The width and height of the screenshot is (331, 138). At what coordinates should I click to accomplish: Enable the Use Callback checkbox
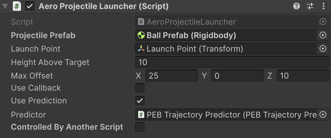pyautogui.click(x=140, y=88)
